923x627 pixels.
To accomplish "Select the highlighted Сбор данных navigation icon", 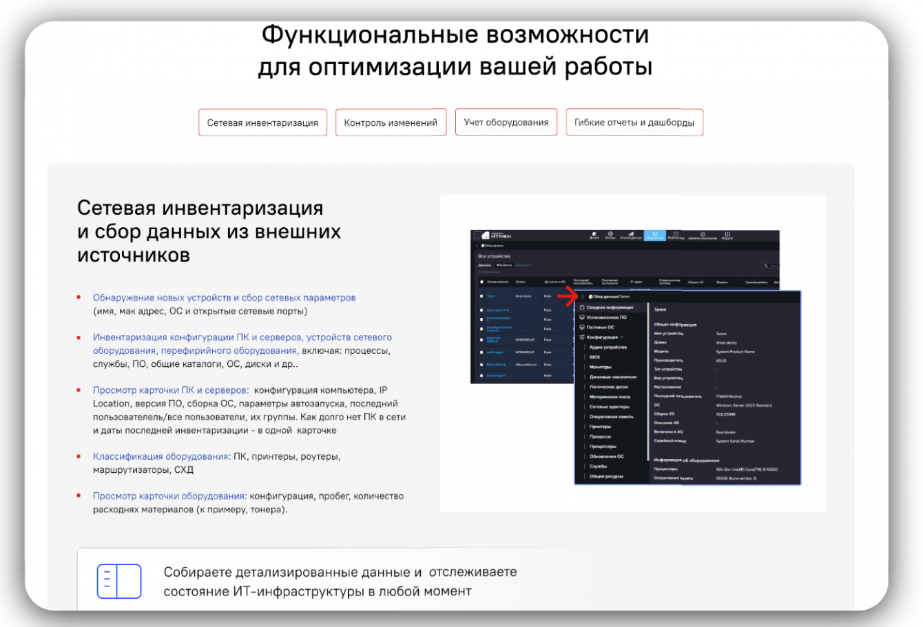I will (655, 235).
